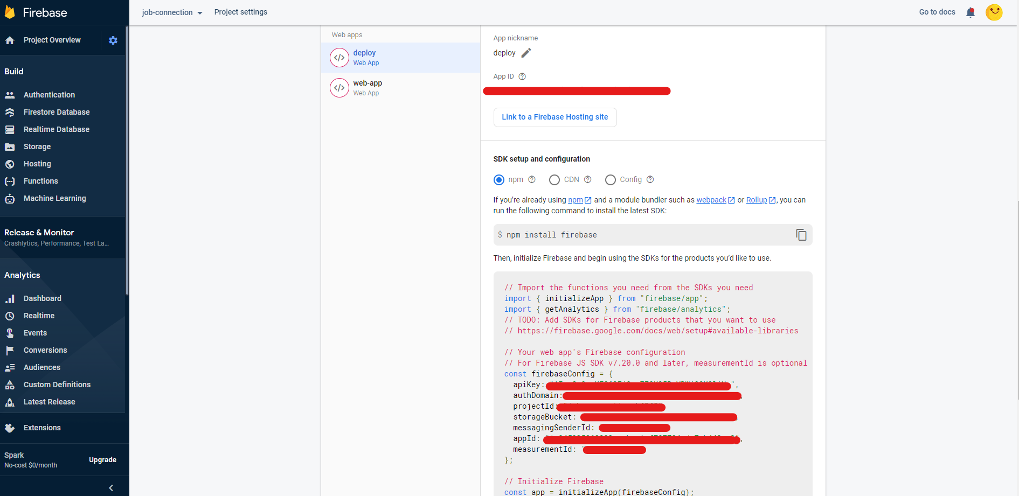
Task: Click the Project settings header label
Action: [x=241, y=12]
